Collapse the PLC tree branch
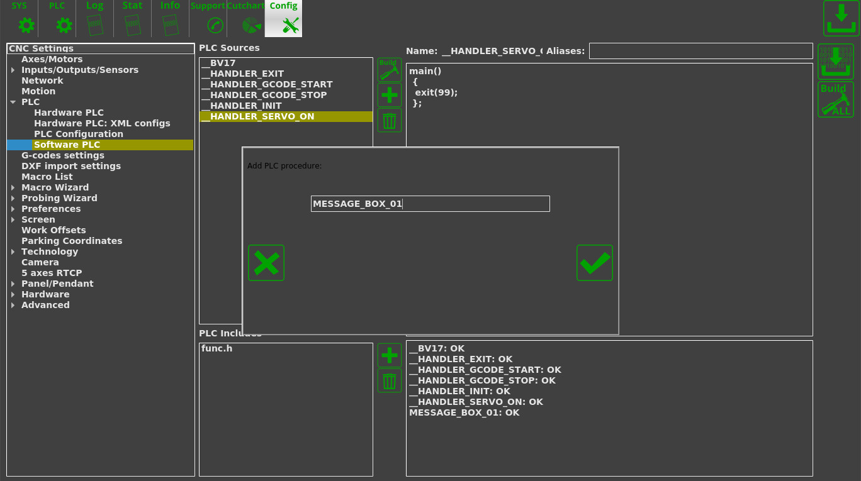 13,101
